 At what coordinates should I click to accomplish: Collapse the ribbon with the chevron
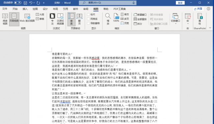tap(210, 28)
